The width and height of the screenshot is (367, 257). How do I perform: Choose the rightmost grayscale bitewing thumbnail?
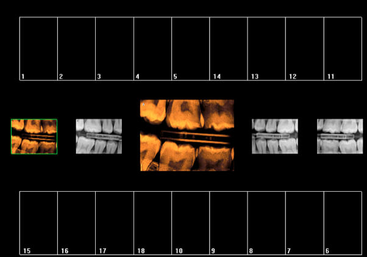point(340,136)
